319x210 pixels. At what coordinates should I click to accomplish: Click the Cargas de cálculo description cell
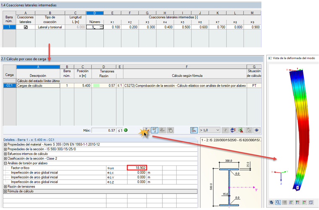(x=38, y=86)
